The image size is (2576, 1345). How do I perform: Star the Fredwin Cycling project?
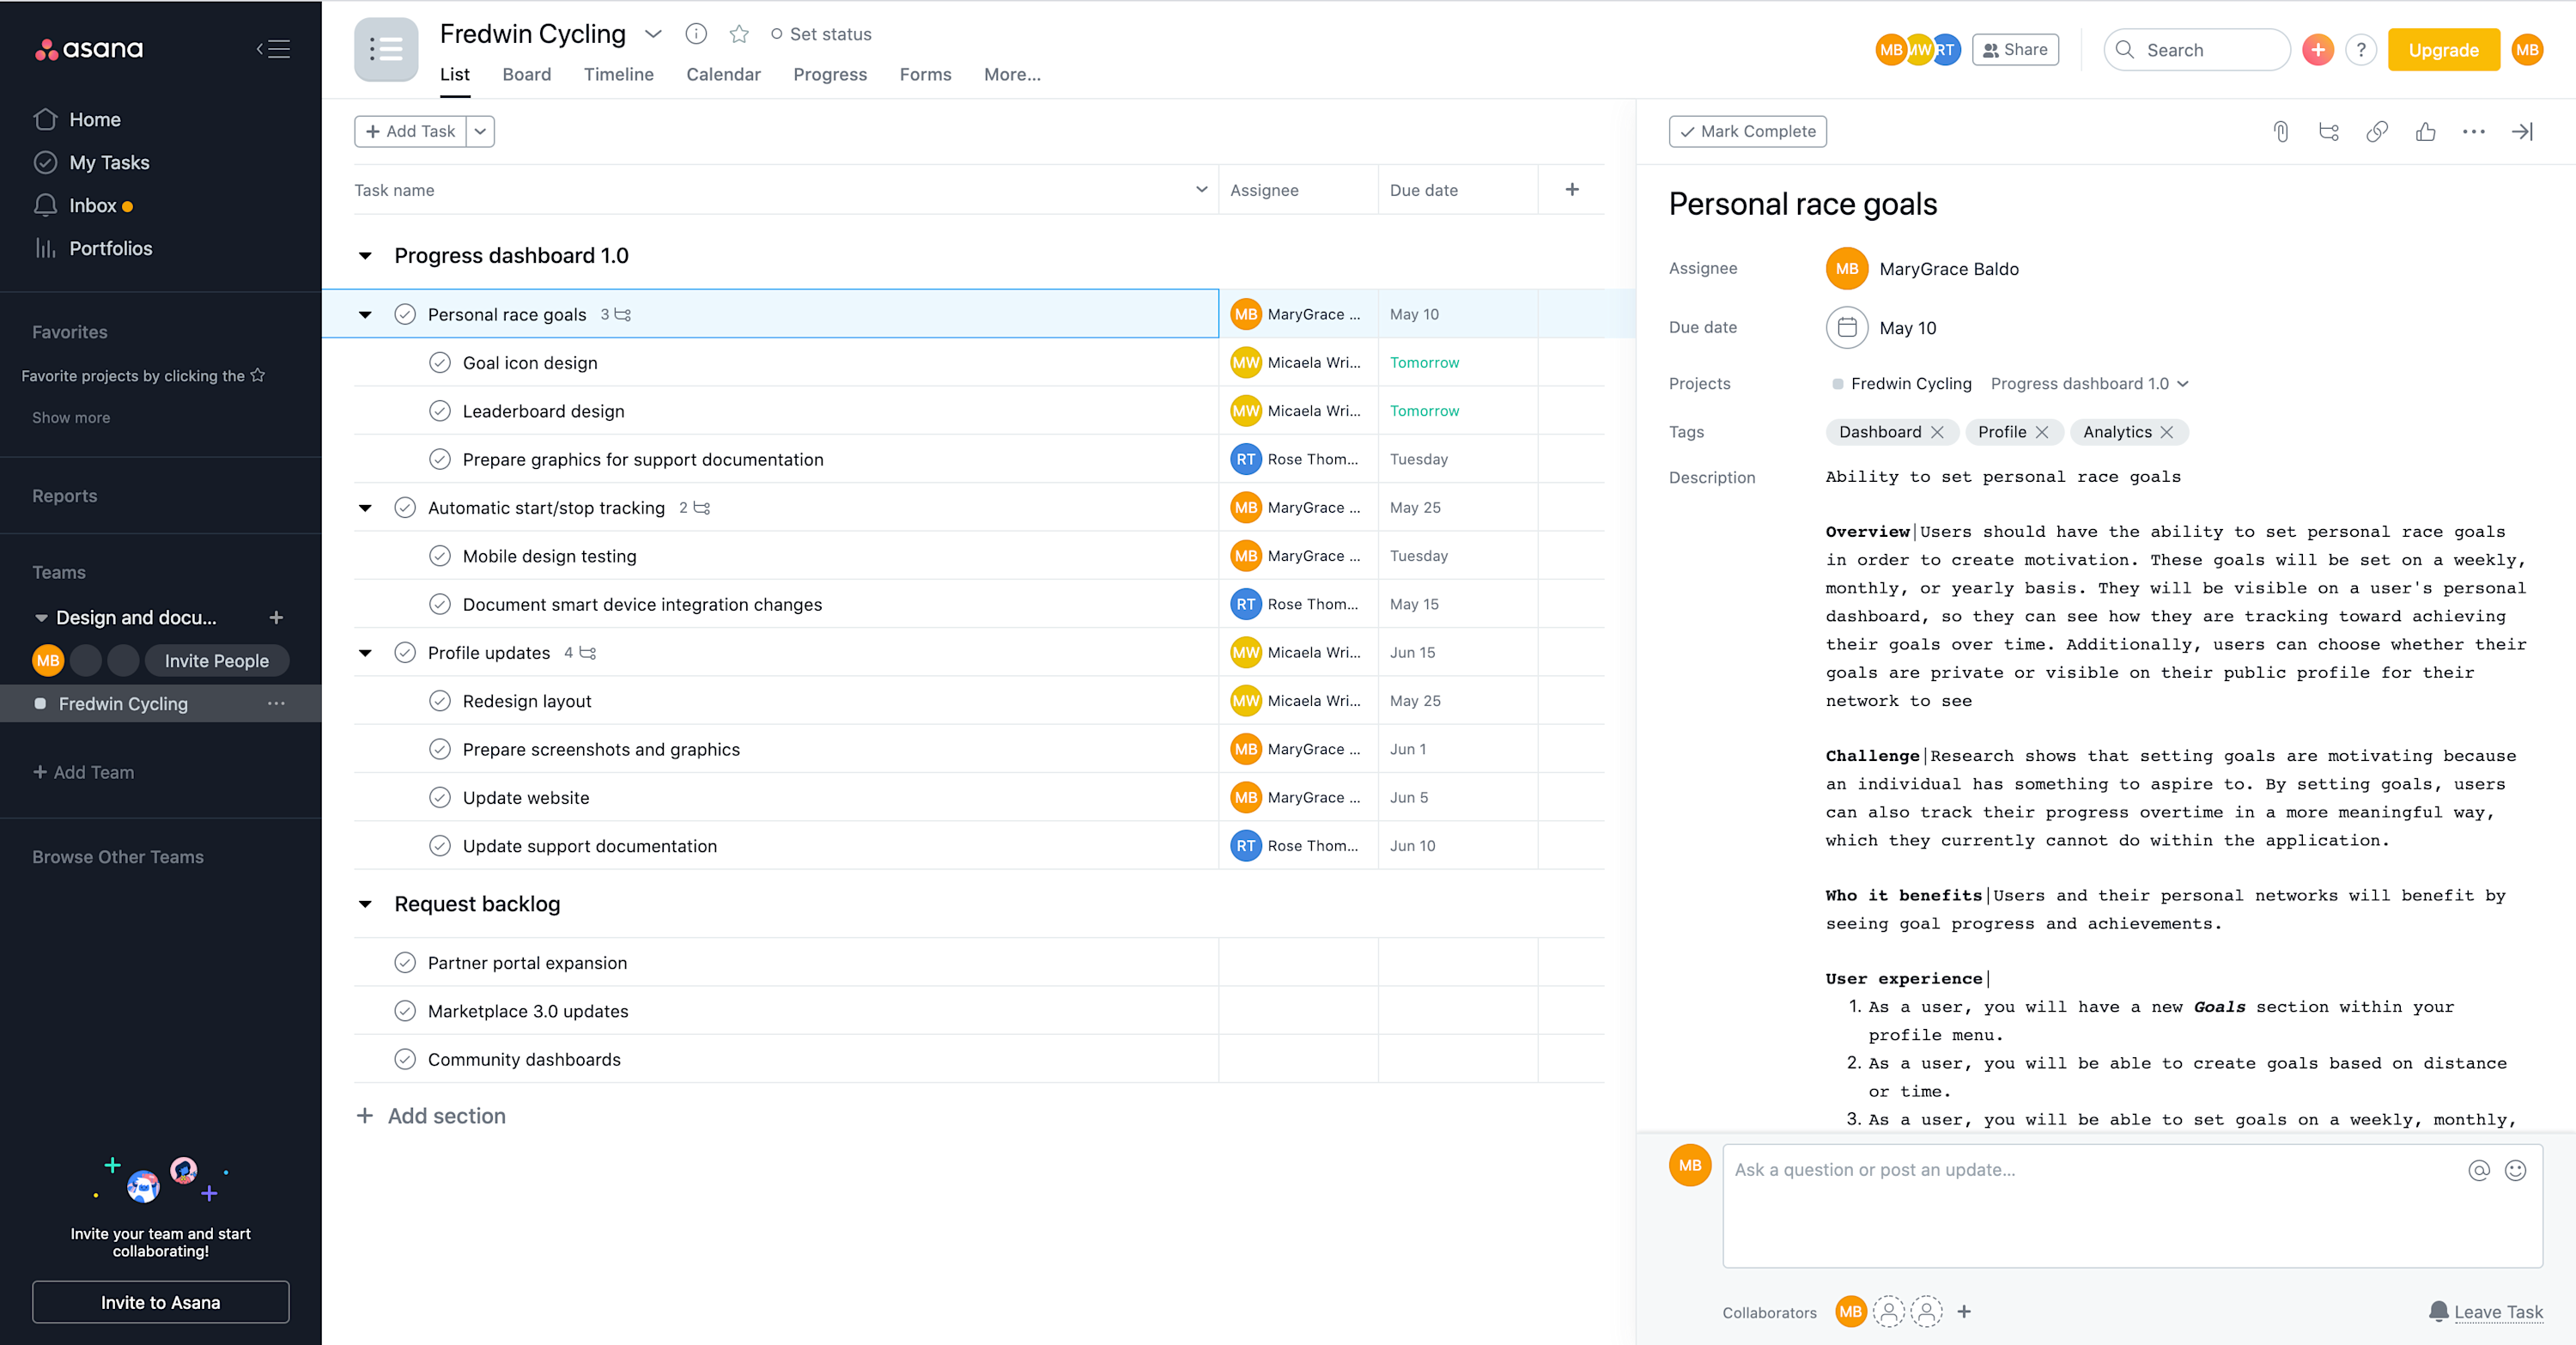[739, 33]
